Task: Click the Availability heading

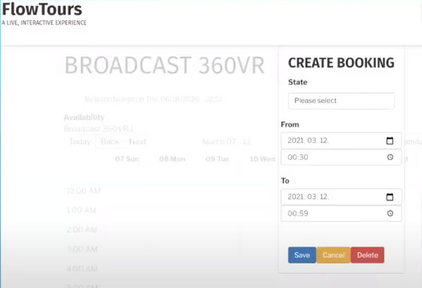Action: [x=84, y=117]
